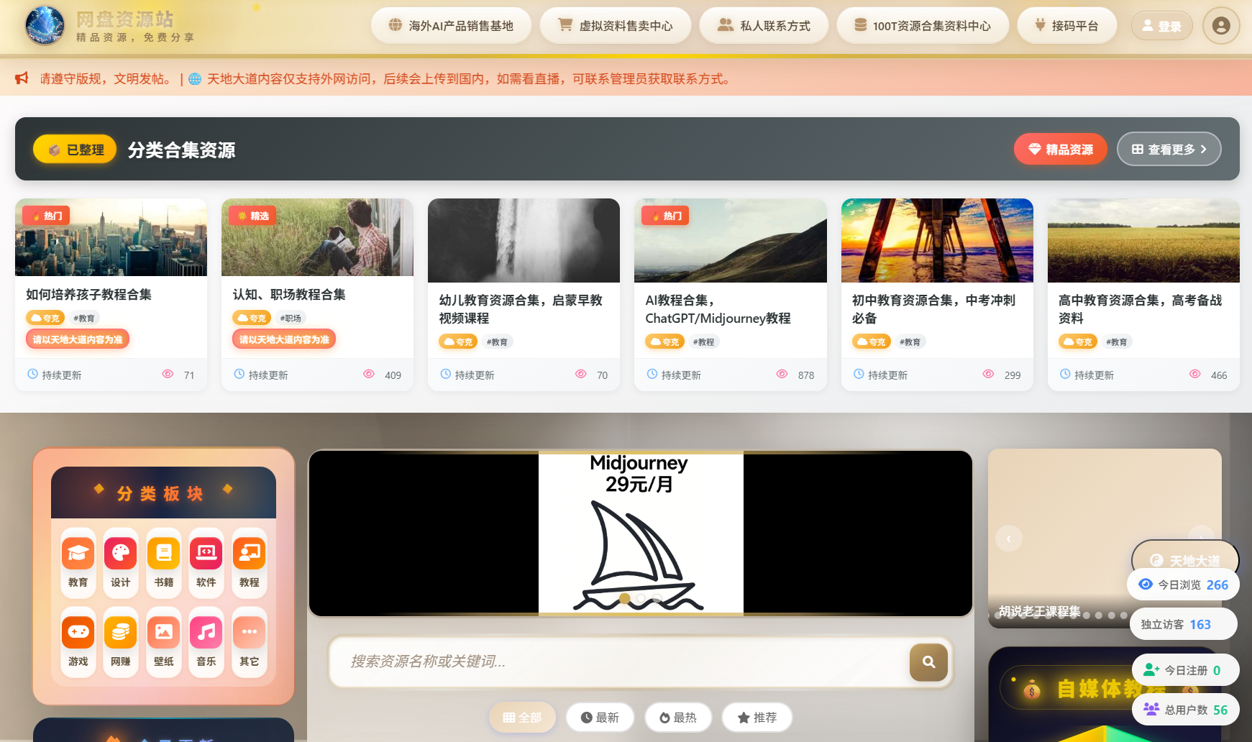Switch to the 最新 filter tab
This screenshot has width=1252, height=742.
pos(600,718)
